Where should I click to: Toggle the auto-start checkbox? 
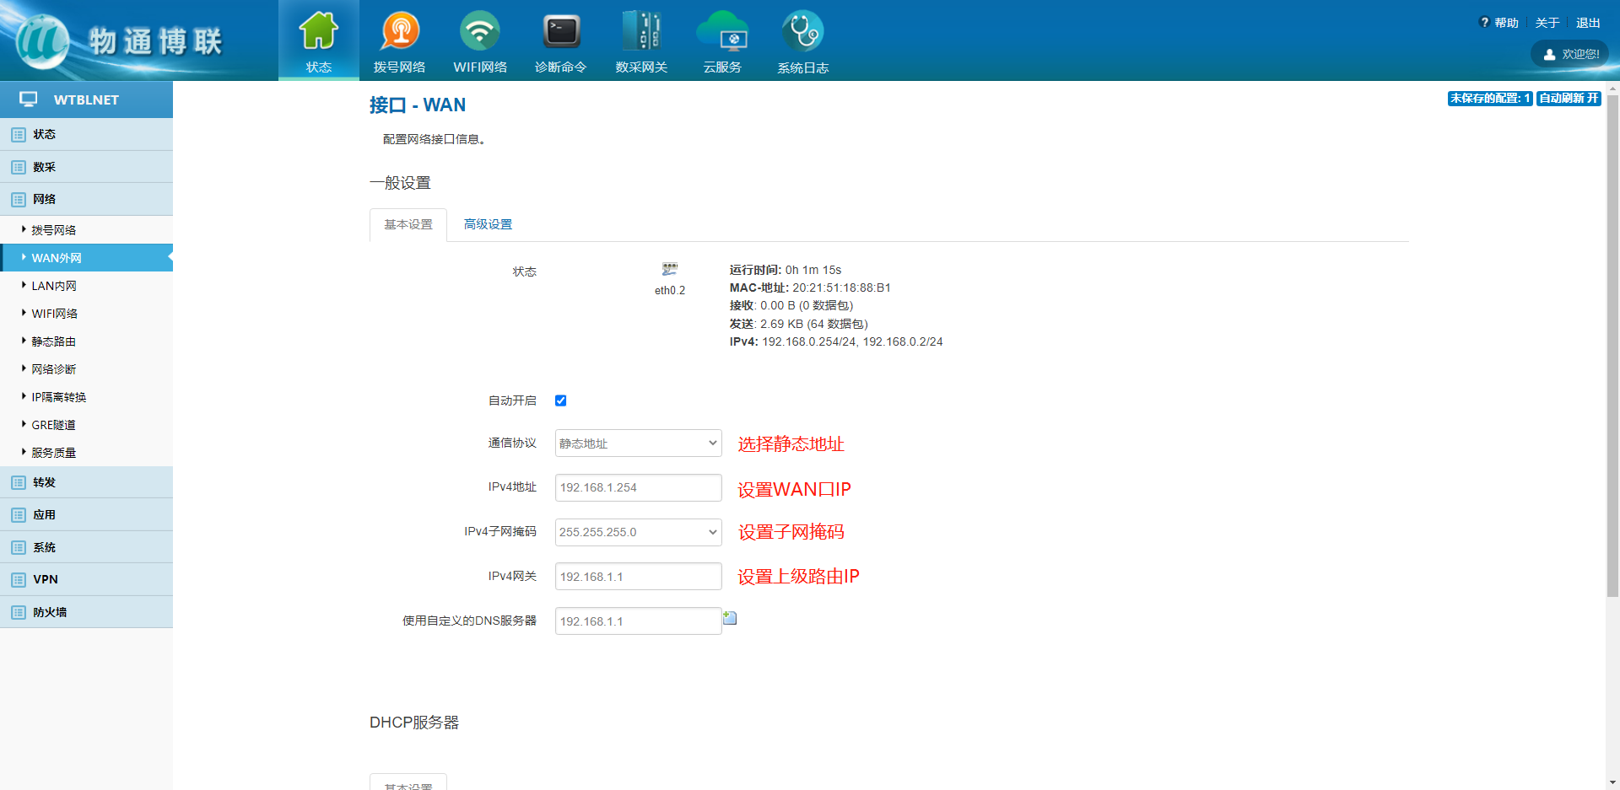point(561,400)
